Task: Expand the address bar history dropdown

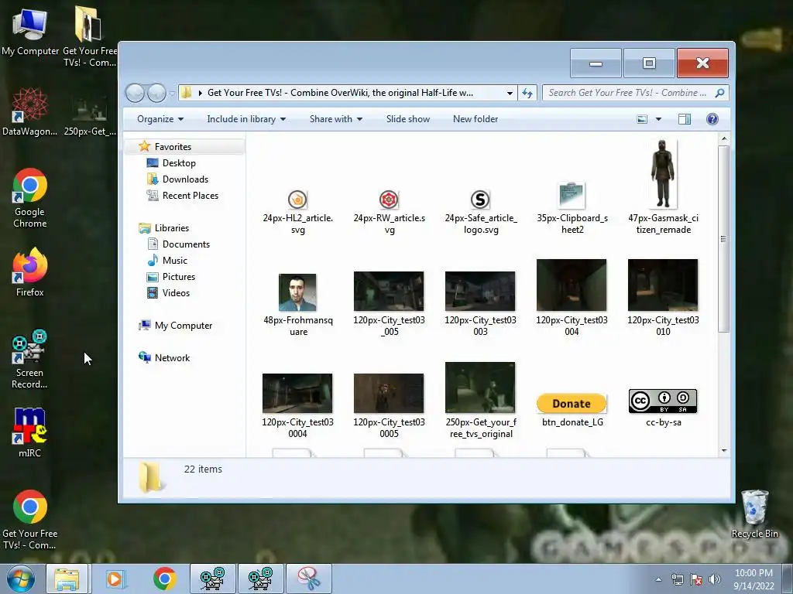Action: point(510,93)
